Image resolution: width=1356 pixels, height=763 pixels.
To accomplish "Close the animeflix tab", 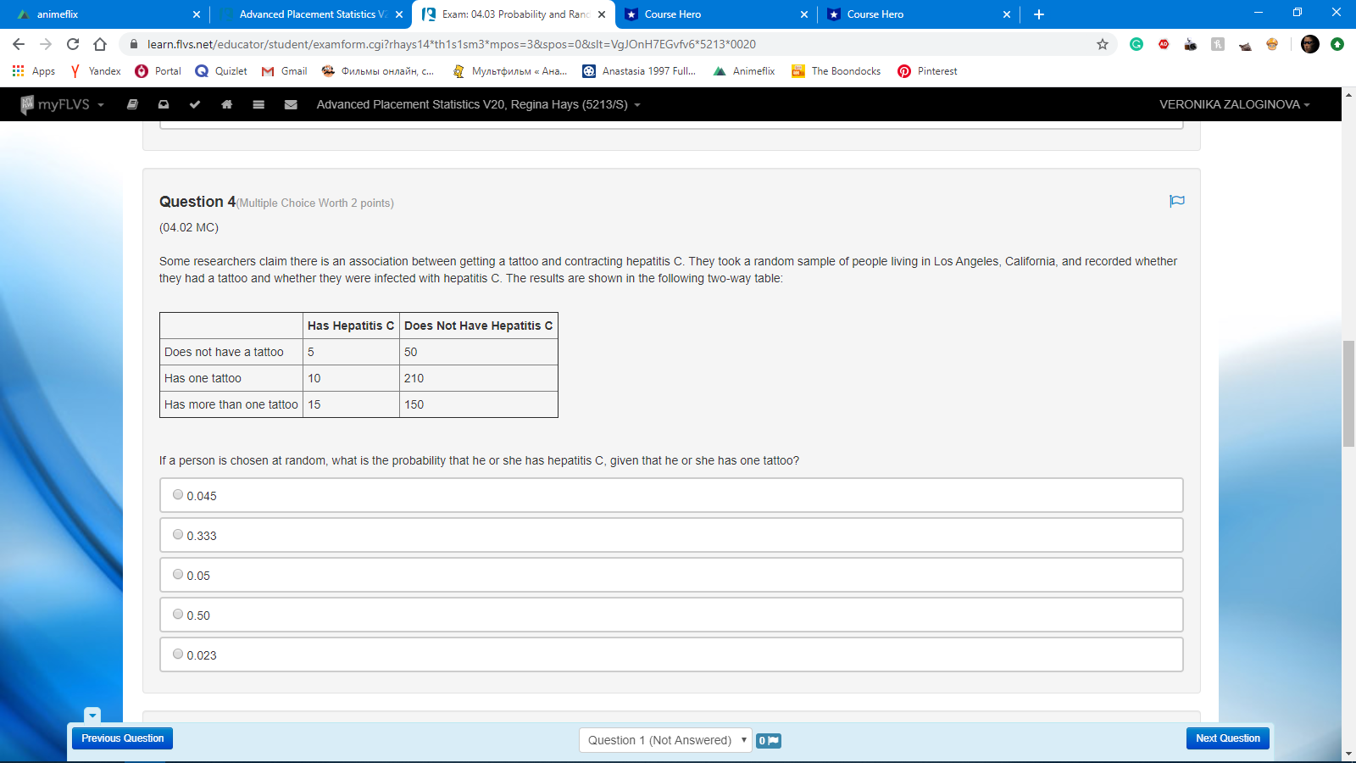I will 197,14.
